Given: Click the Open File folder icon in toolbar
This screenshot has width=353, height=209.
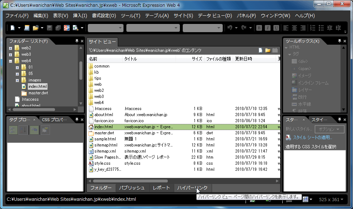Looking at the screenshot, I should tap(36, 28).
